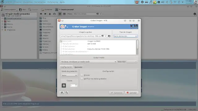Viewport: 198px width, 111px height.
Task: Open the volume tray icon
Action: [163, 2]
